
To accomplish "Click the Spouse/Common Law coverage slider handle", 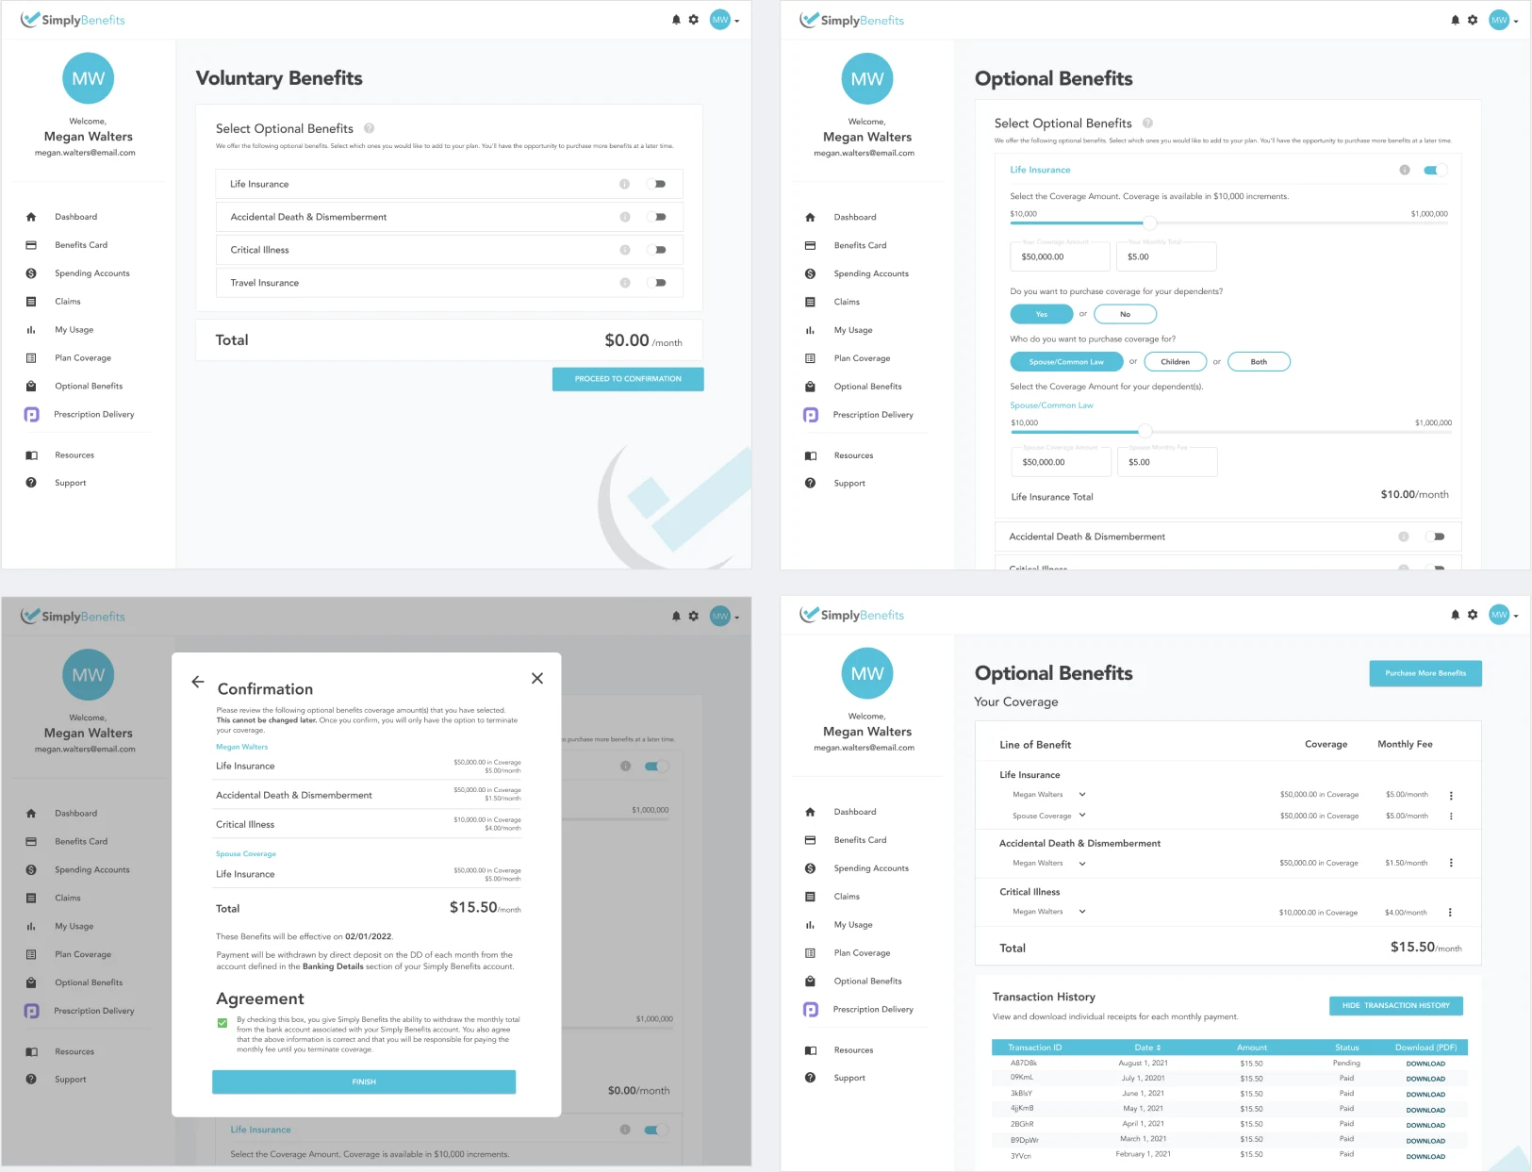I will 1145,431.
